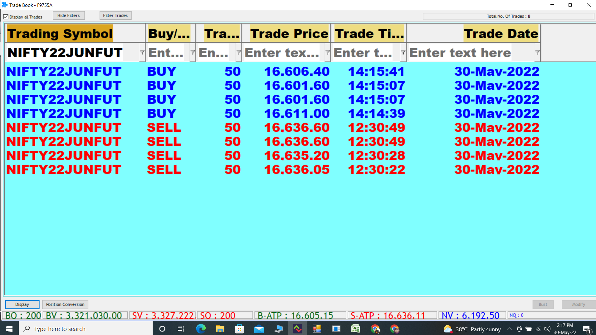Open File Explorer from the taskbar
Viewport: 596px width, 335px height.
point(220,329)
